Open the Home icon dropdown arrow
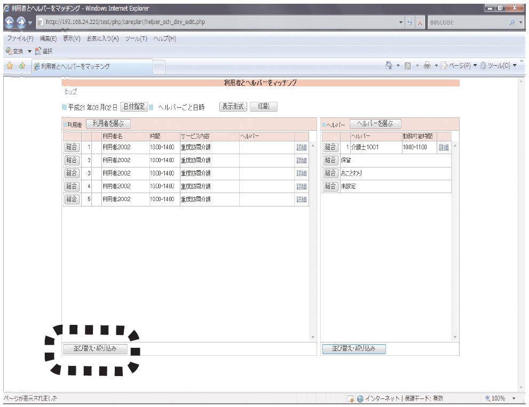Viewport: 529px width, 407px height. tap(398, 66)
